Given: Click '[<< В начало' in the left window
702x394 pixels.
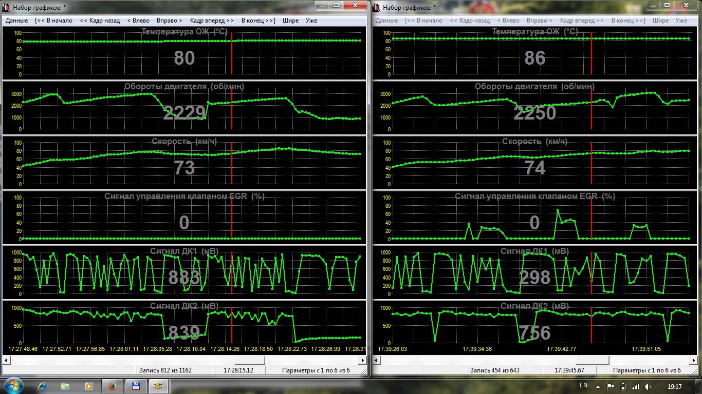Looking at the screenshot, I should [54, 21].
